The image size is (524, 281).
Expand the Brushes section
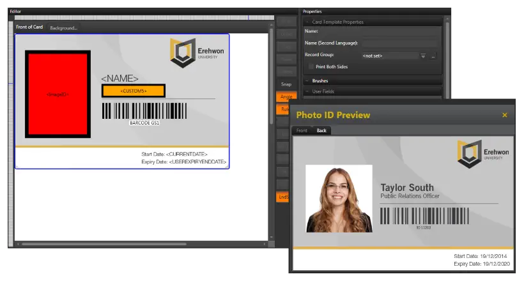(373, 81)
